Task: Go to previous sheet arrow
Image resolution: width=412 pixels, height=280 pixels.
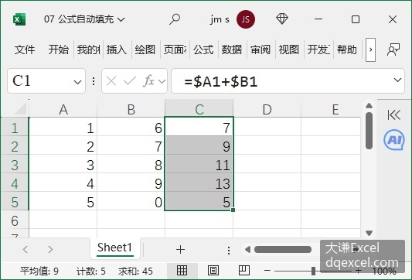Action: 26,249
